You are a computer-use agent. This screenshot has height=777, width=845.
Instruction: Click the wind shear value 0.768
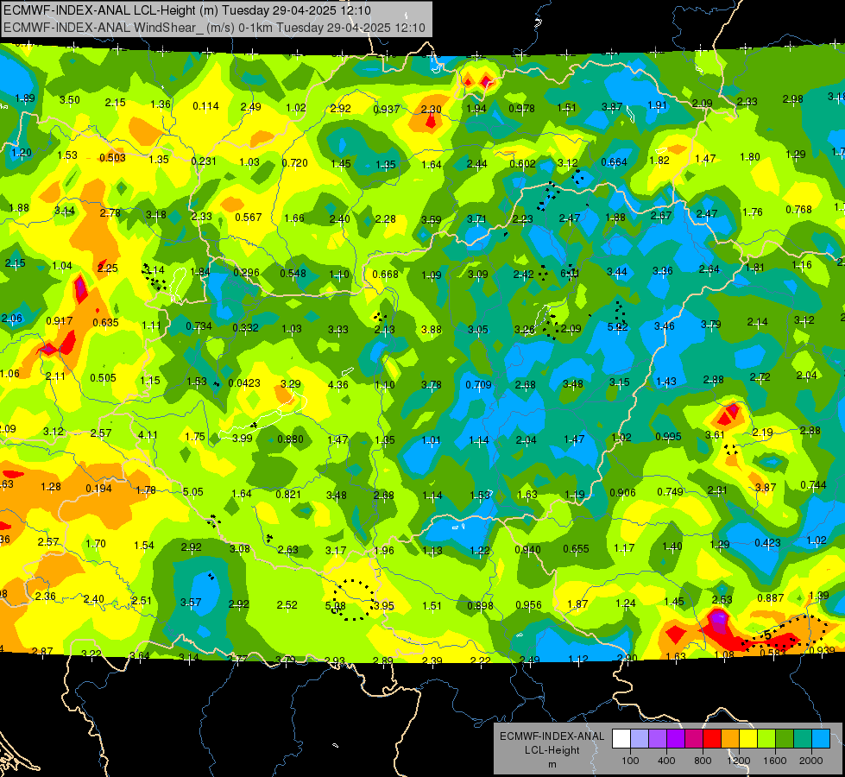click(x=798, y=209)
